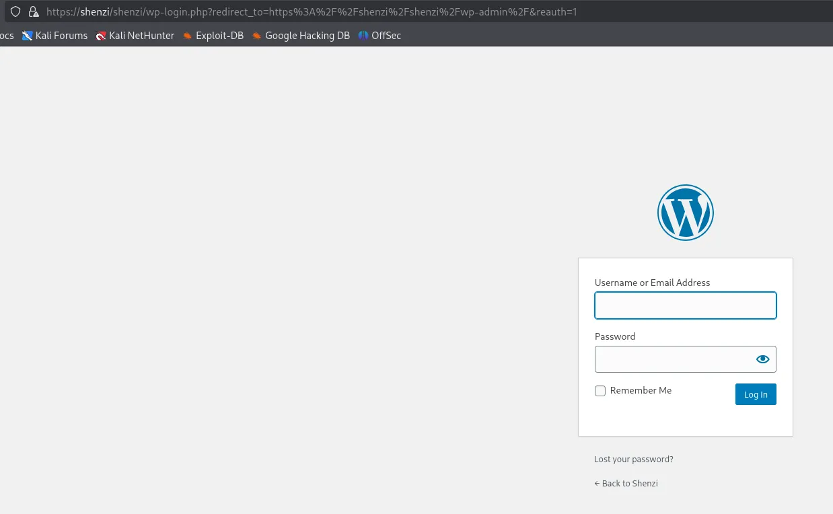This screenshot has height=514, width=833.
Task: Click the padlock site security icon
Action: pos(33,11)
